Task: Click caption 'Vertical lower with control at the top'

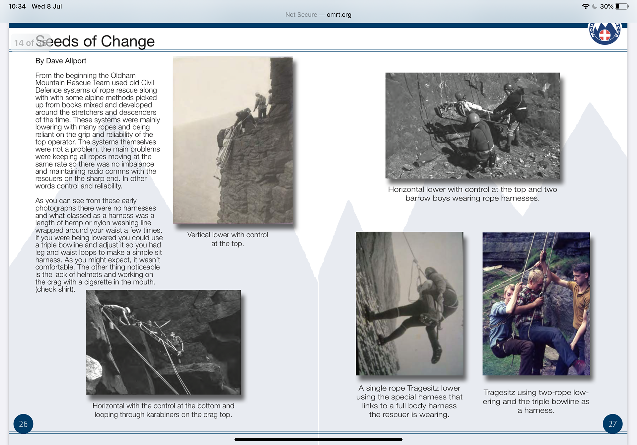Action: [228, 239]
